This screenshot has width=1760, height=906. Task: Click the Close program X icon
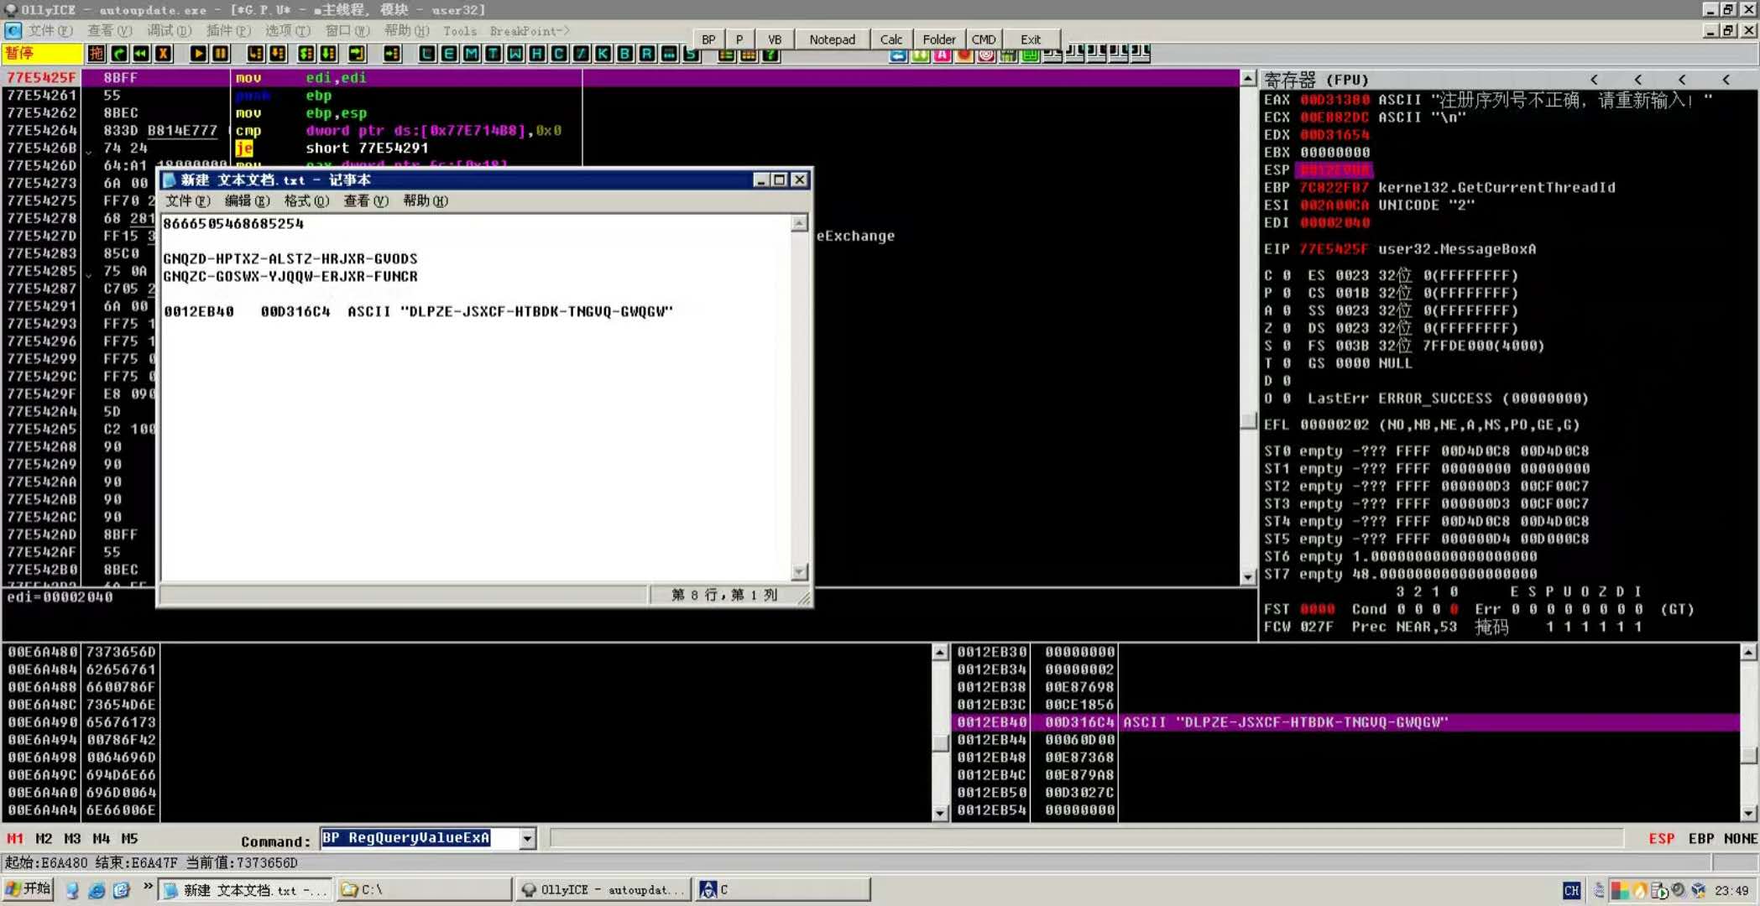(164, 55)
